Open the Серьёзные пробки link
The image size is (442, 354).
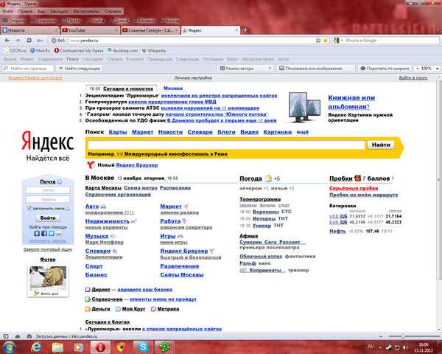point(354,188)
